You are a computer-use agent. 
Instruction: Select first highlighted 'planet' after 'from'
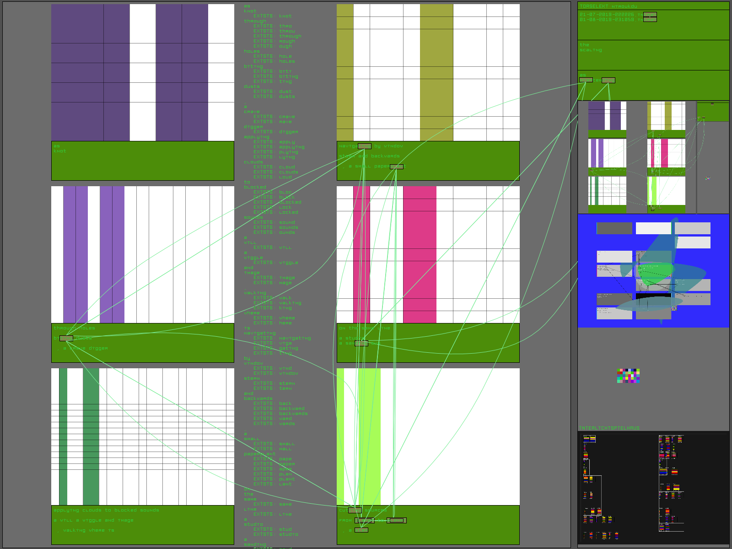(365, 520)
